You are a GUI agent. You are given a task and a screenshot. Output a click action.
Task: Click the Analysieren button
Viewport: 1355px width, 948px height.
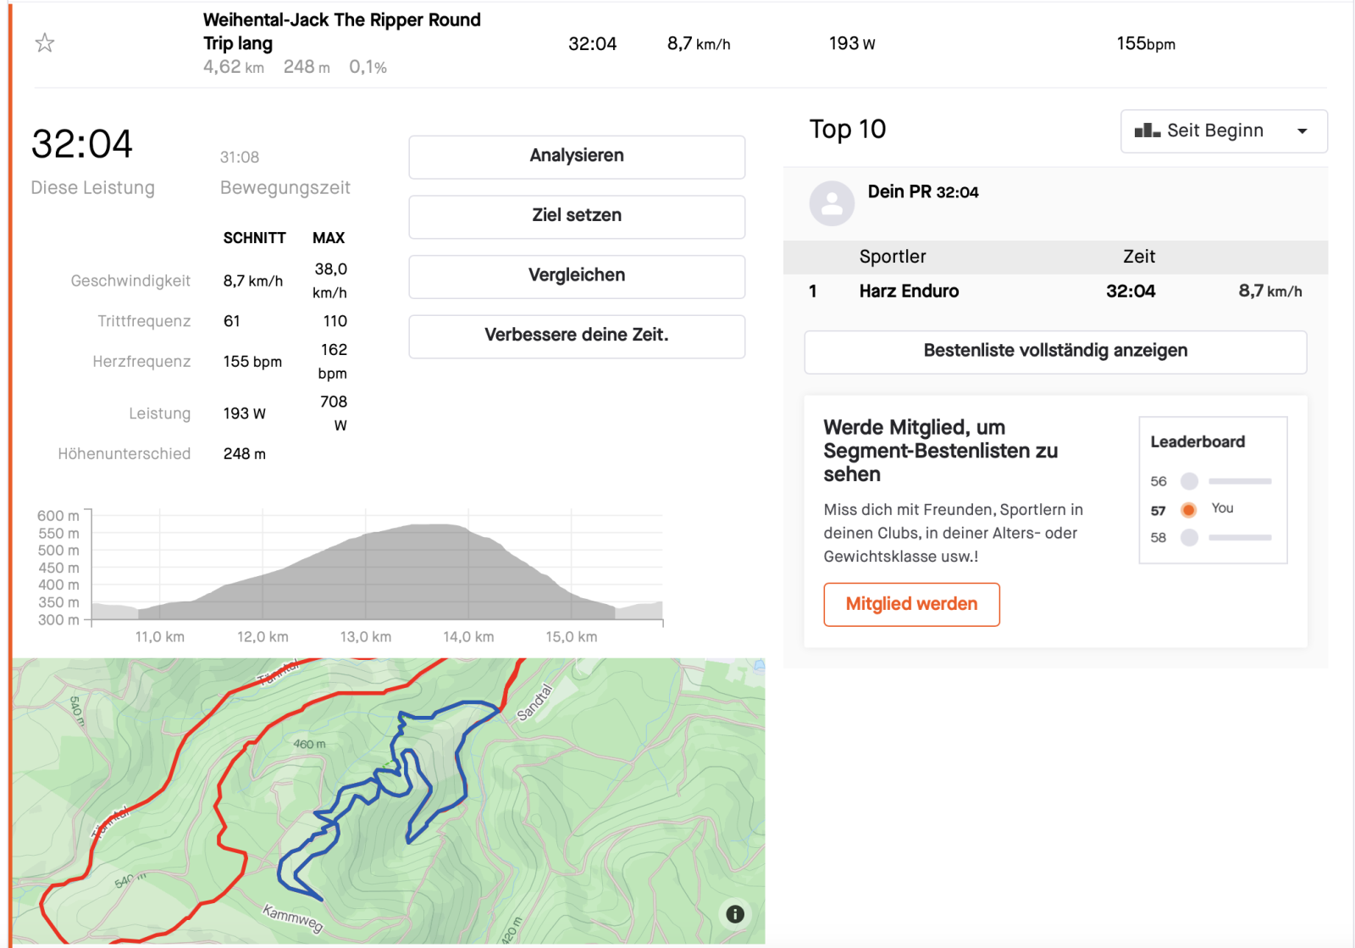(577, 157)
